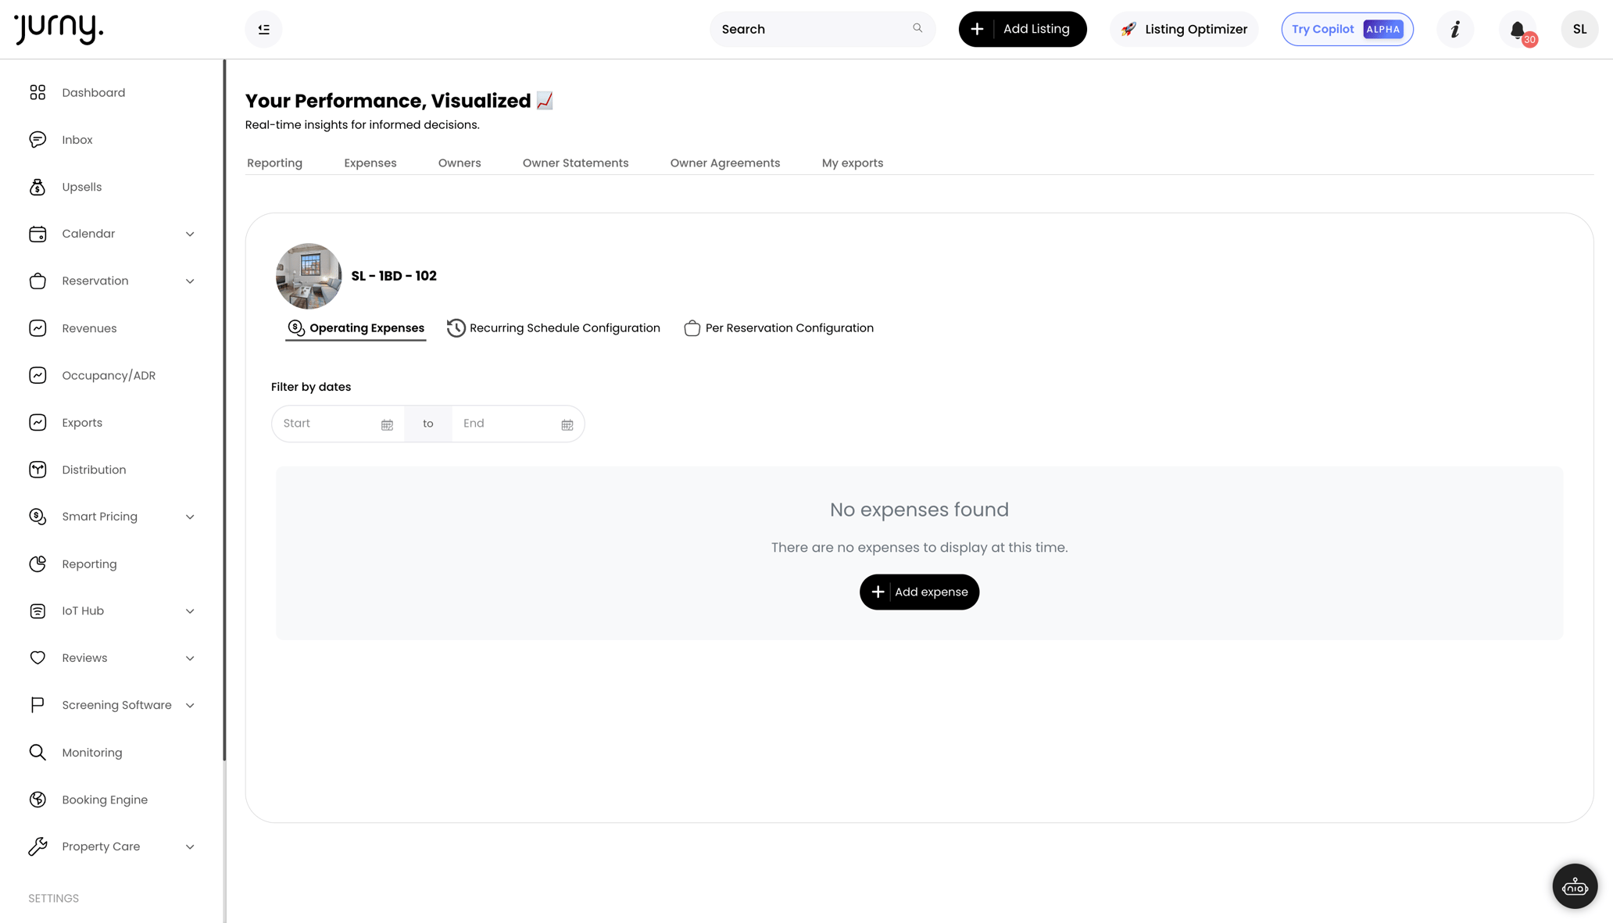Open the Inbox message center
The width and height of the screenshot is (1613, 923).
pyautogui.click(x=77, y=139)
